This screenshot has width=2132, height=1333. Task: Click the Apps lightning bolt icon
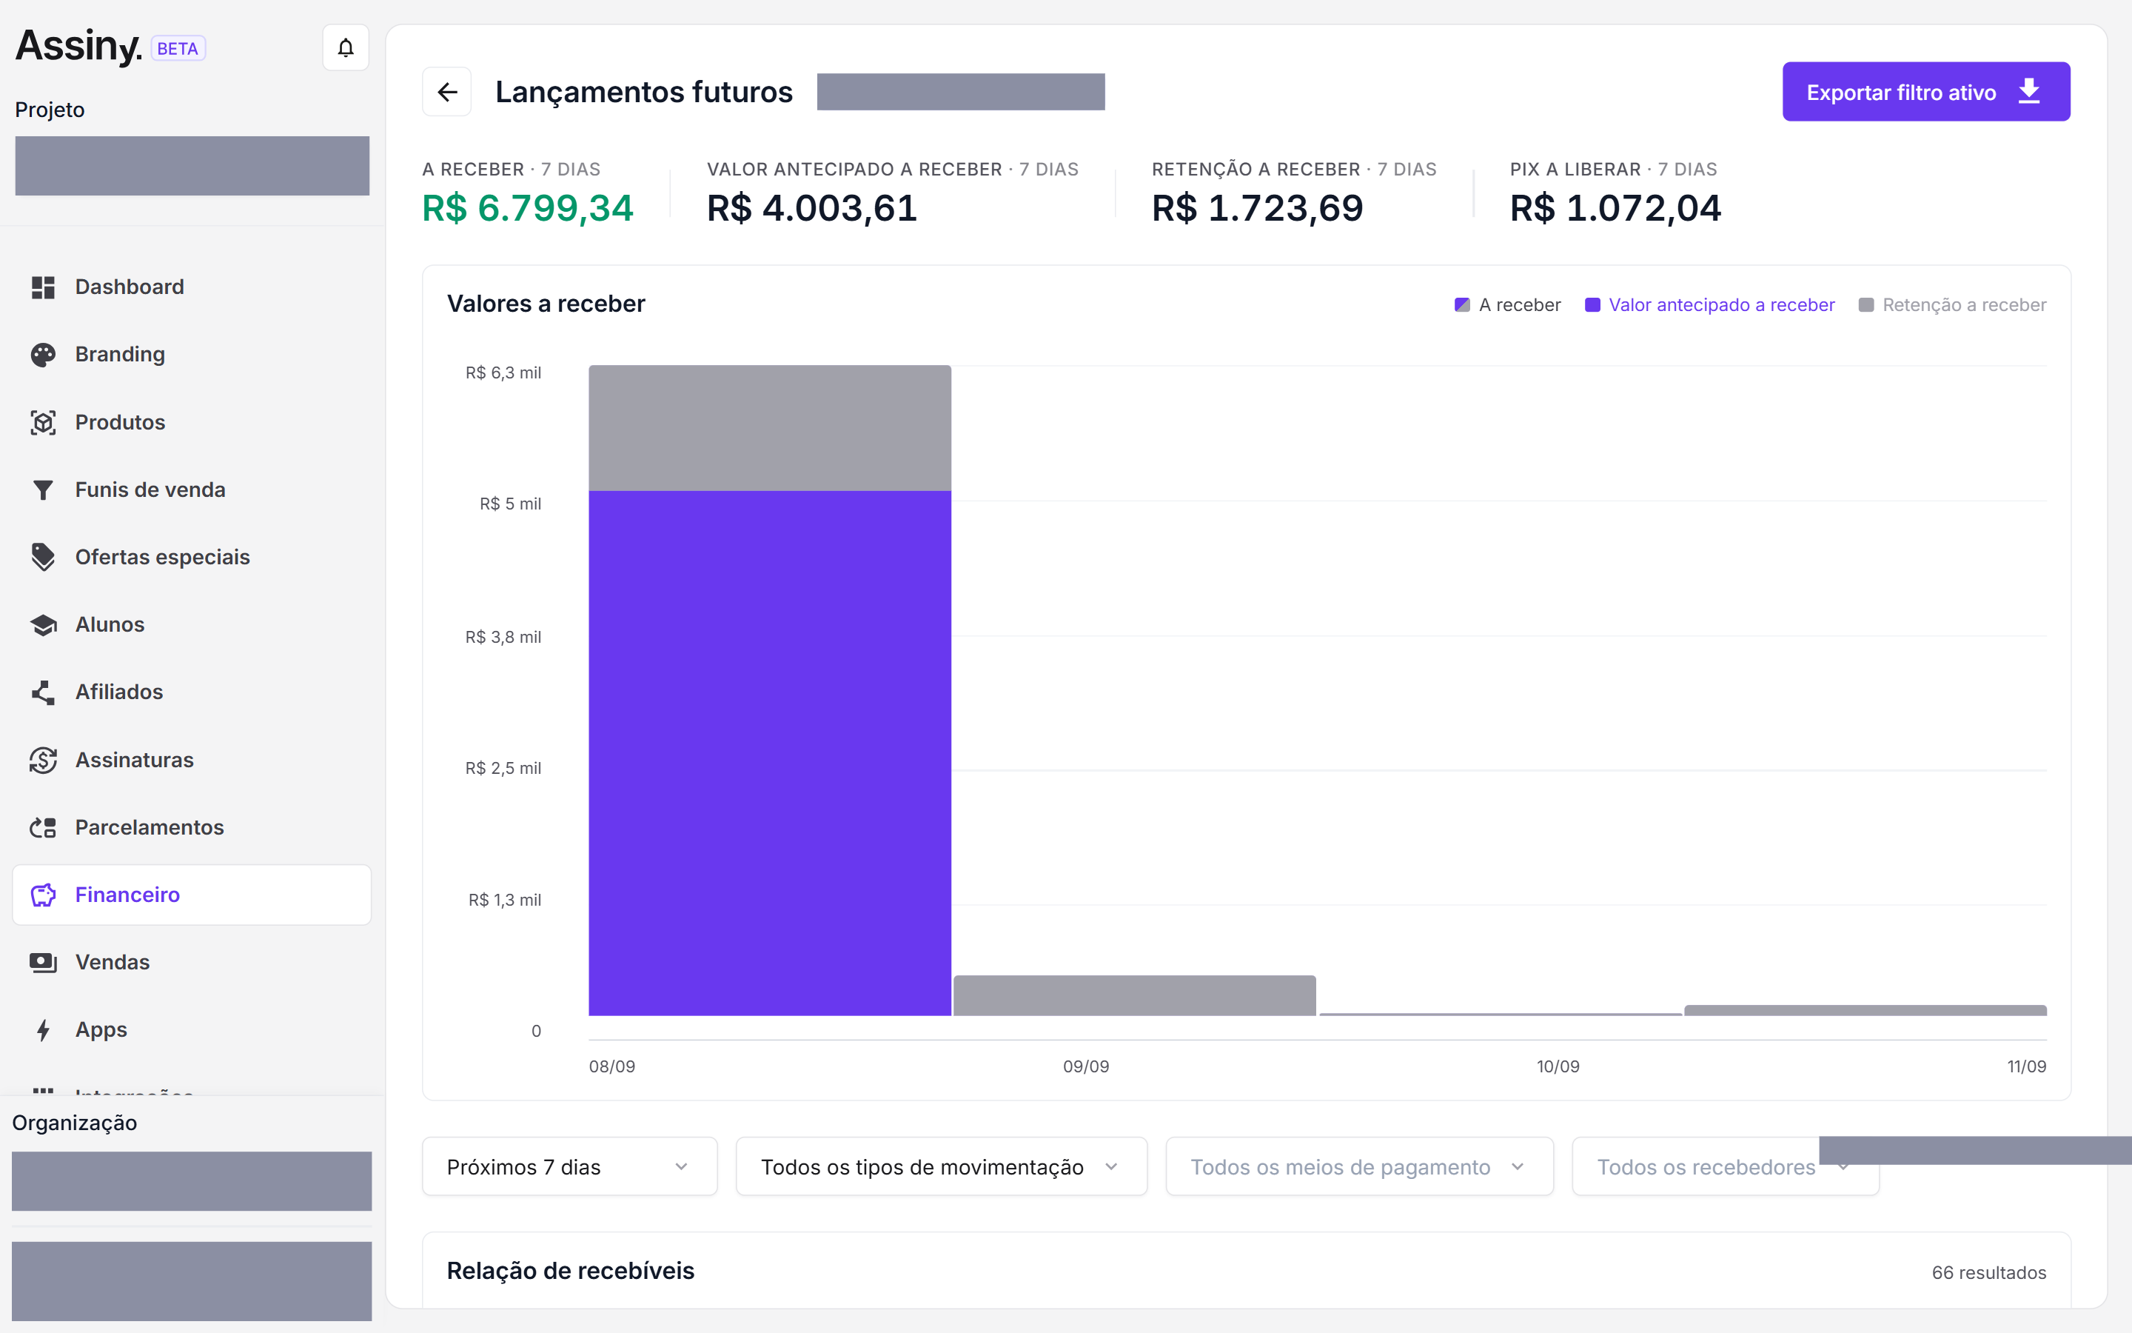(43, 1029)
